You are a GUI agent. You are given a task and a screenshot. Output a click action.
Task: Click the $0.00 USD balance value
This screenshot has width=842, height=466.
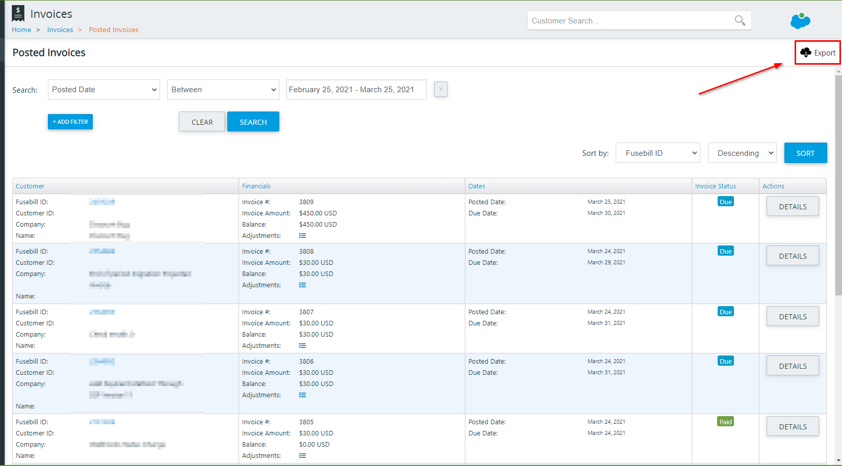(x=314, y=445)
